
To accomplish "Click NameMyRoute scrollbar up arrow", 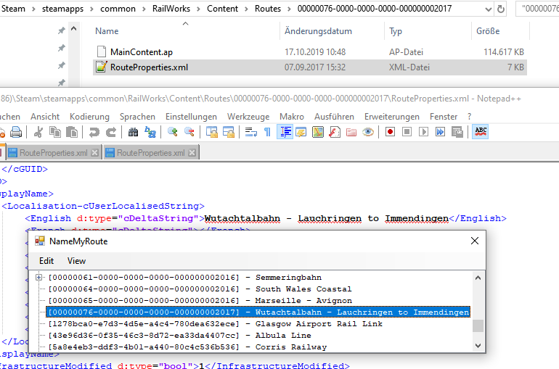I will pos(478,278).
